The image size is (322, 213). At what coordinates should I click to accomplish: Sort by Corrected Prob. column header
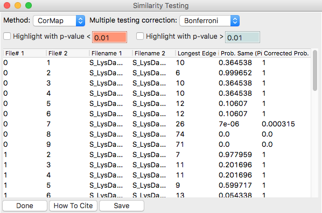286,53
